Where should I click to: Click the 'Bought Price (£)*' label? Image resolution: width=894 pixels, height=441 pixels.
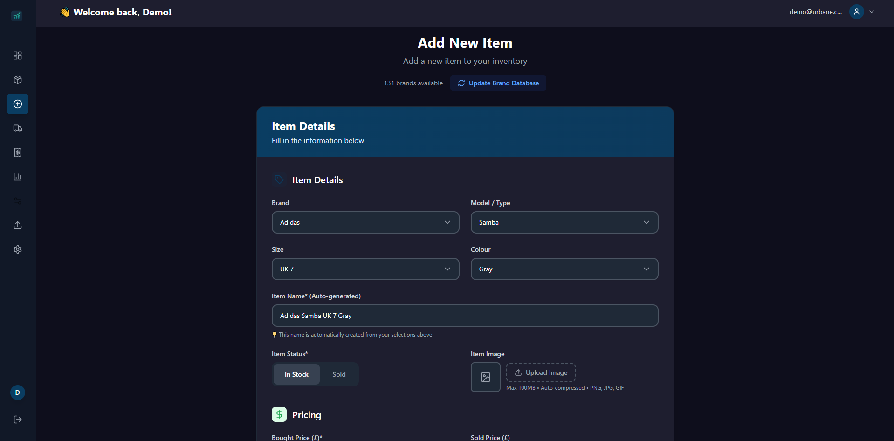click(x=297, y=438)
